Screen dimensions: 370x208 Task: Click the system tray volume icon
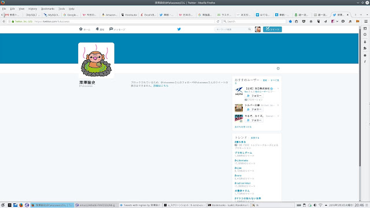coord(314,205)
